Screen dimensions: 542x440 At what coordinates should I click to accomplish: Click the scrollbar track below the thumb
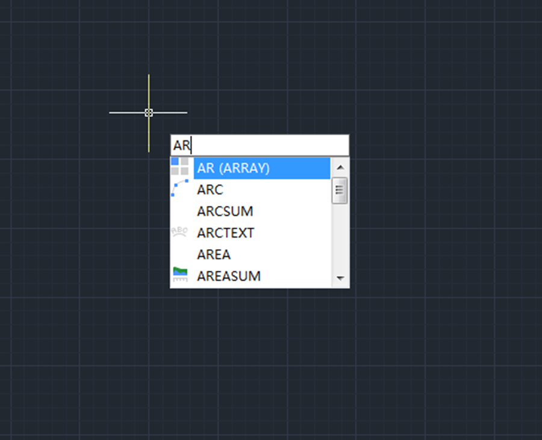click(340, 241)
